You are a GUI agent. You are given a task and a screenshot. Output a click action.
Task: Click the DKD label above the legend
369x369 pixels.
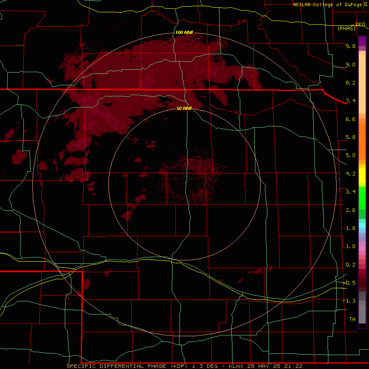360,24
